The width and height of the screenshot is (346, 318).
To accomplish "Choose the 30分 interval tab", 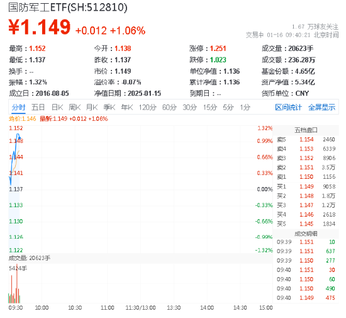I will (x=190, y=107).
